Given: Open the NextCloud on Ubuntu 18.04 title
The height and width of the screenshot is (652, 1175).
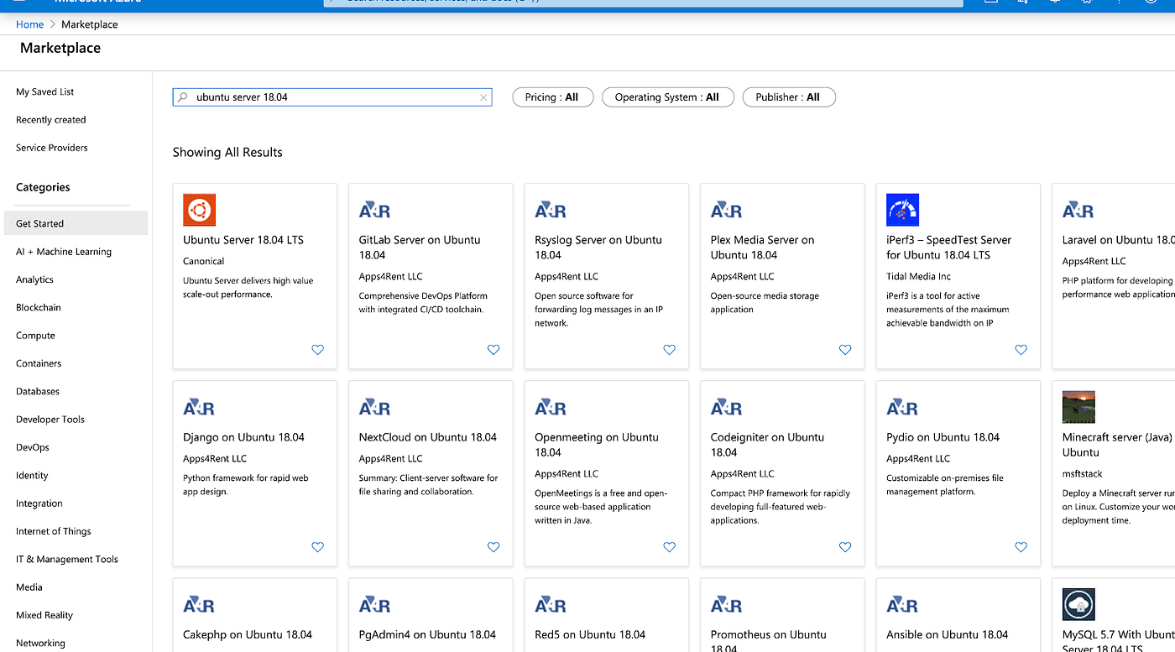Looking at the screenshot, I should tap(428, 437).
